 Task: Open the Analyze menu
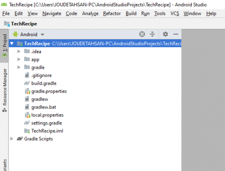(x=90, y=13)
